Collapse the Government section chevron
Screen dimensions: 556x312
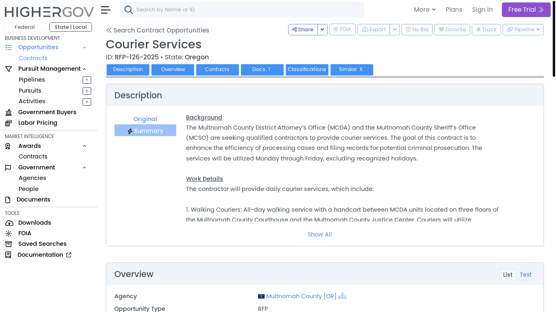click(84, 168)
